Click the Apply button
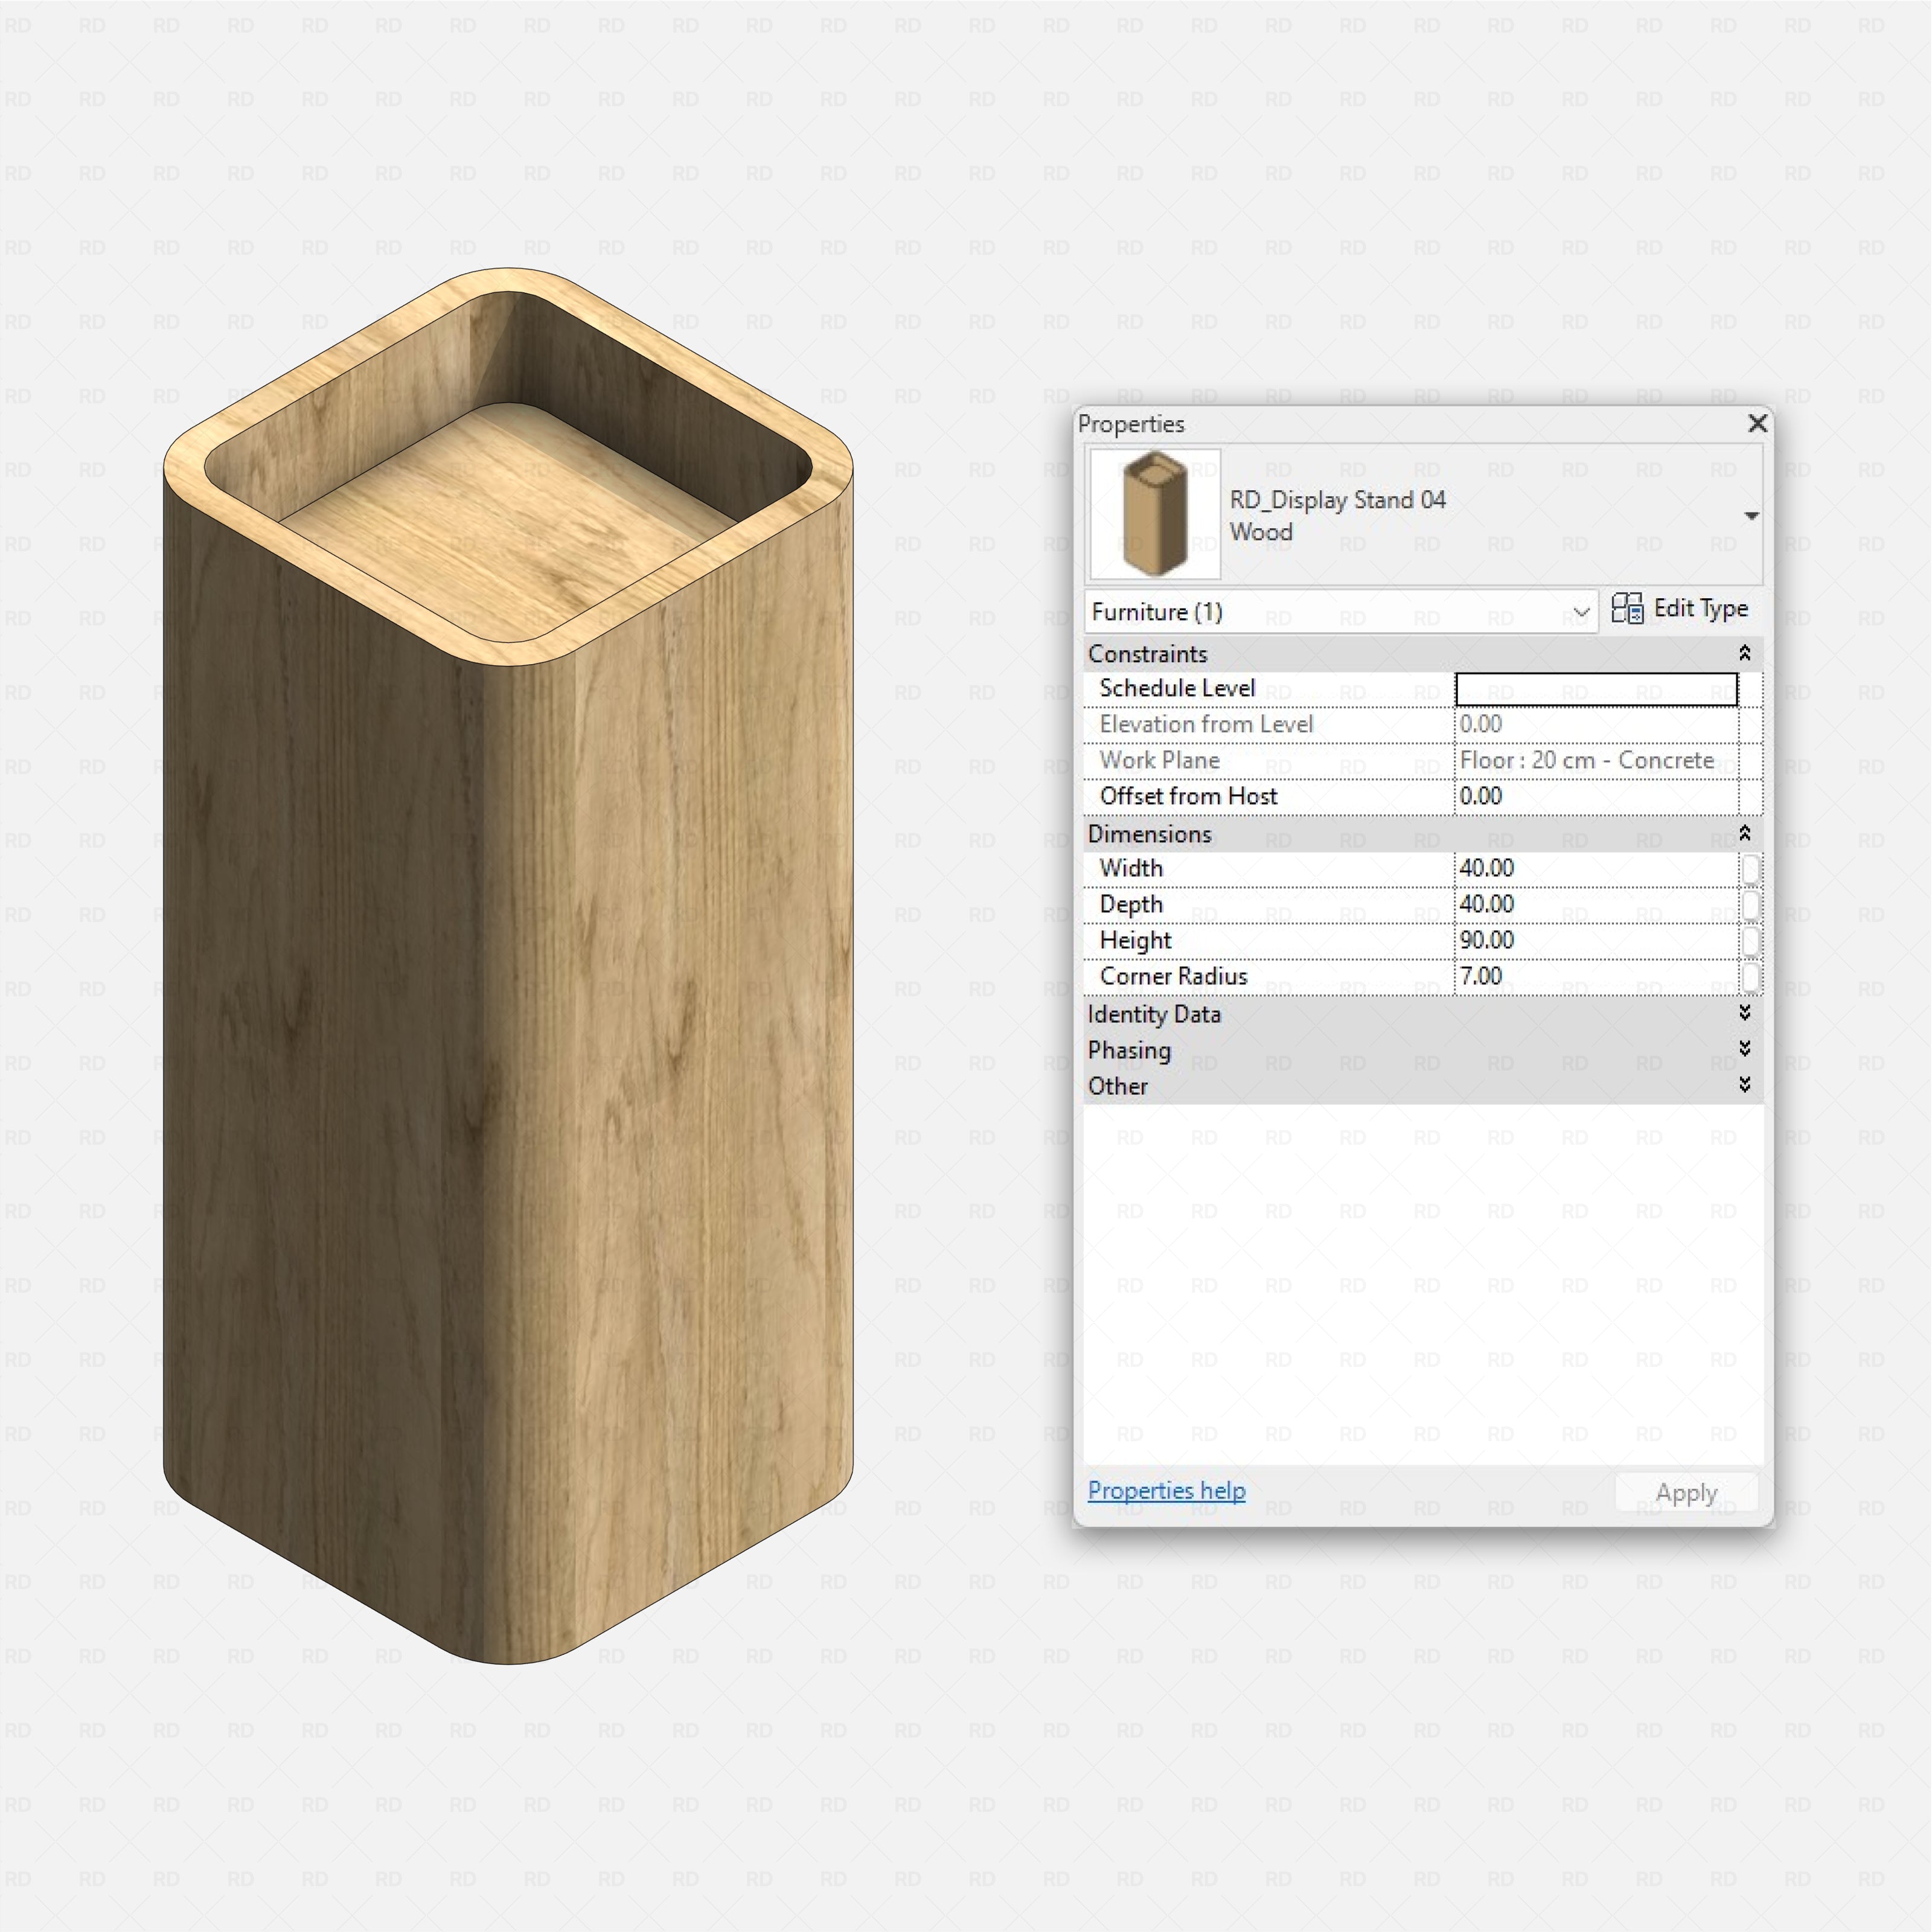Viewport: 1932px width, 1932px height. (1686, 1493)
